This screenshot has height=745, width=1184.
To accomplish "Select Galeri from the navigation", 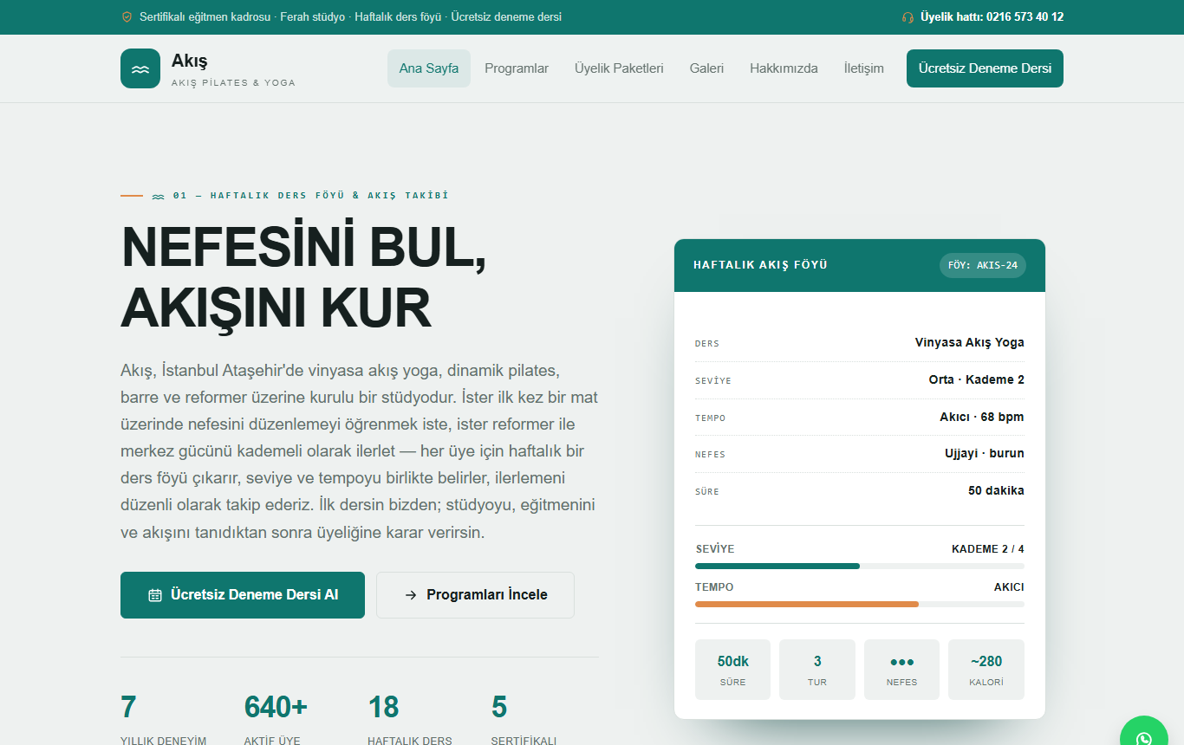I will coord(706,68).
